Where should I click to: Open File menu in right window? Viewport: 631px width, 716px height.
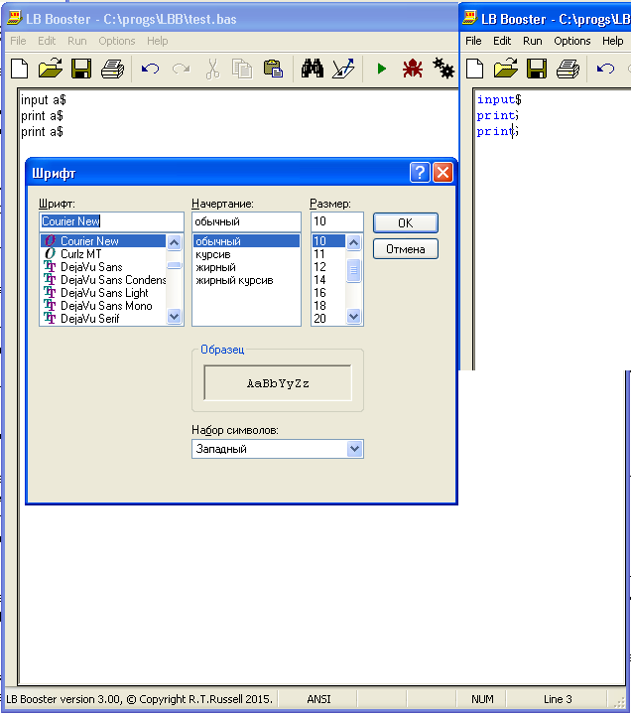coord(473,41)
